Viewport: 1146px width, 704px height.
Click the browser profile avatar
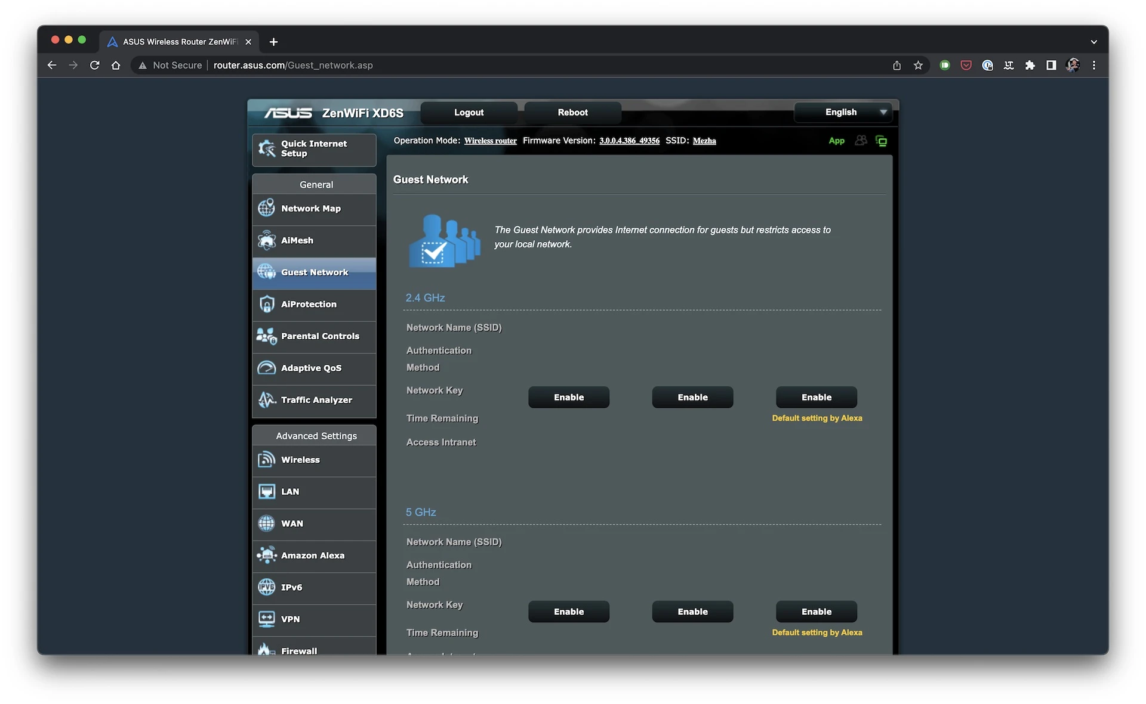pos(1073,66)
